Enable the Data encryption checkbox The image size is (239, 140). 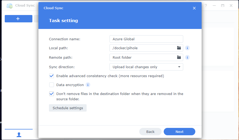click(x=52, y=85)
